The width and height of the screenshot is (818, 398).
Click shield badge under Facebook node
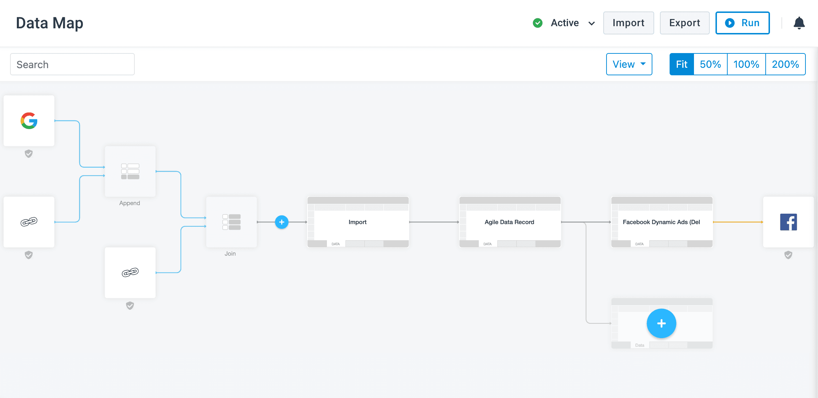(788, 255)
